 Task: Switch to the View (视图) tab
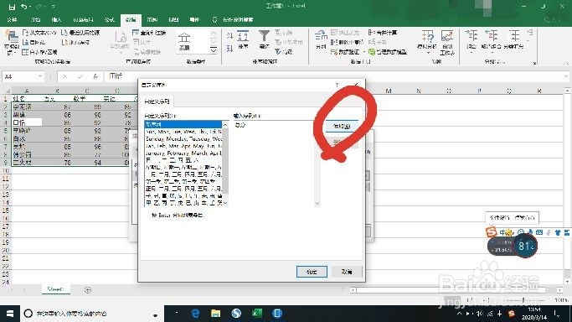click(173, 20)
